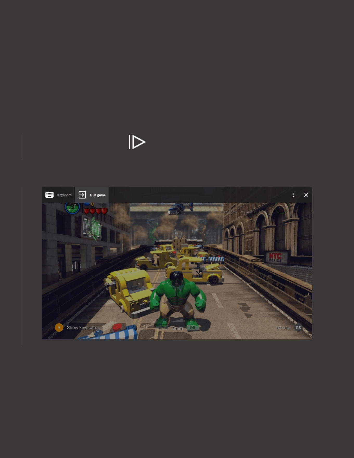Select the Keyboard tab label
The height and width of the screenshot is (458, 354).
tap(64, 195)
